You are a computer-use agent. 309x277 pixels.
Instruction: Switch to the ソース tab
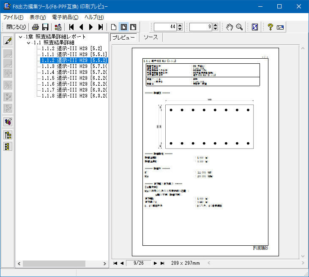tap(151, 37)
